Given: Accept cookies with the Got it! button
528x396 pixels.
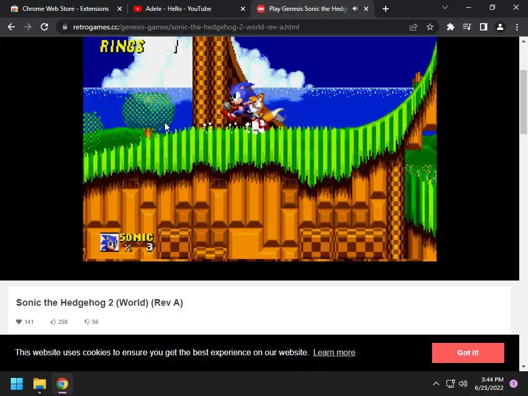Looking at the screenshot, I should pos(468,353).
